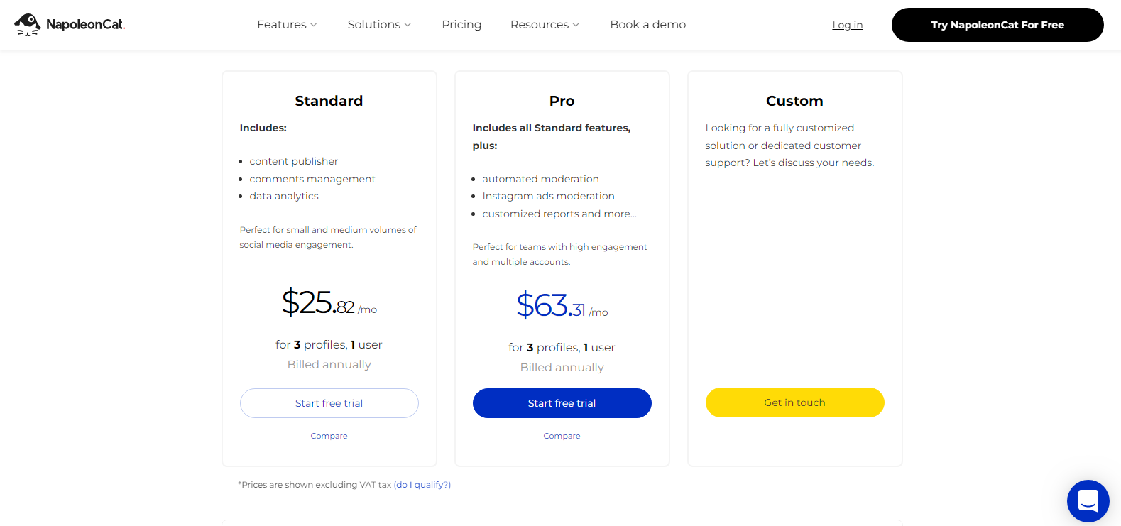Start a free trial of the Standard plan

[x=329, y=402]
